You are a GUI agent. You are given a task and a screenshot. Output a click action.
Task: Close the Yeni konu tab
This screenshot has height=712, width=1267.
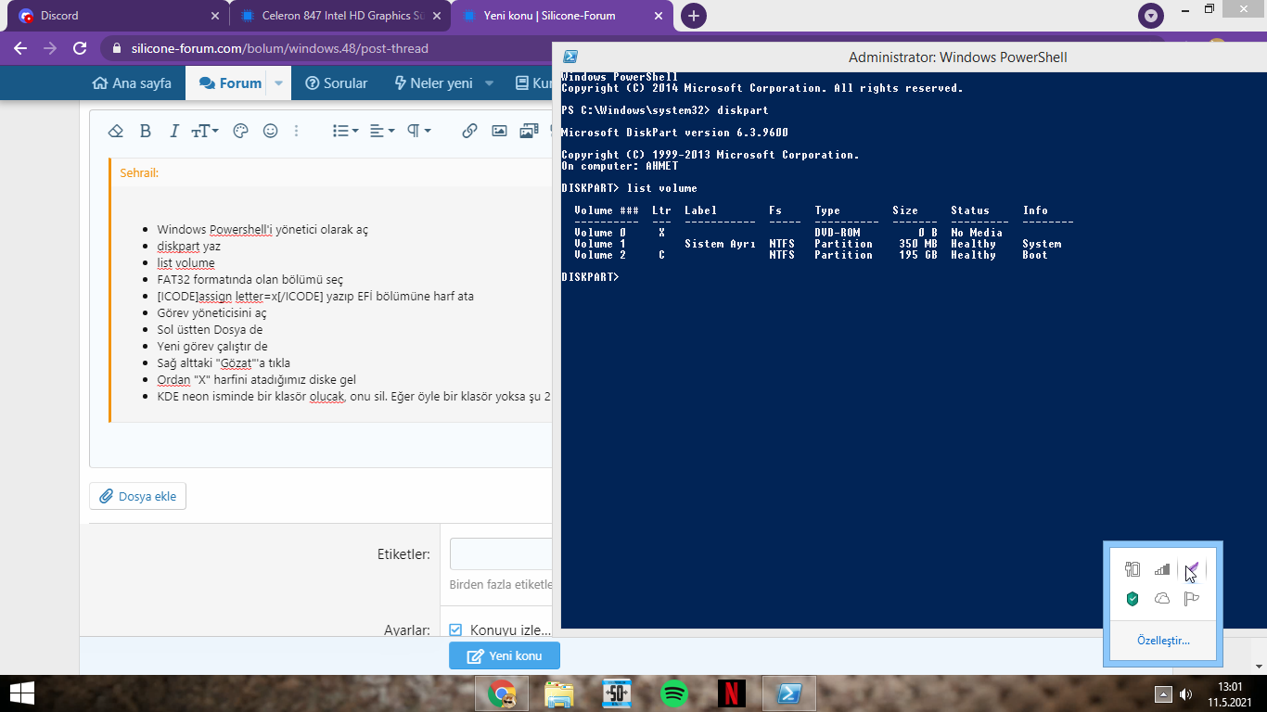coord(659,16)
